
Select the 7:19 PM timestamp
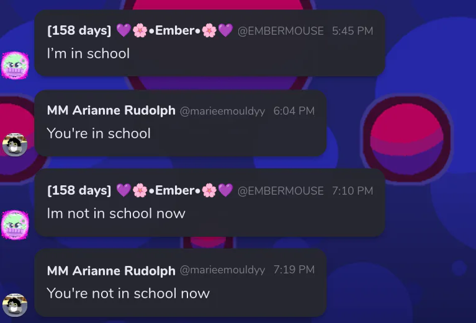click(x=294, y=270)
